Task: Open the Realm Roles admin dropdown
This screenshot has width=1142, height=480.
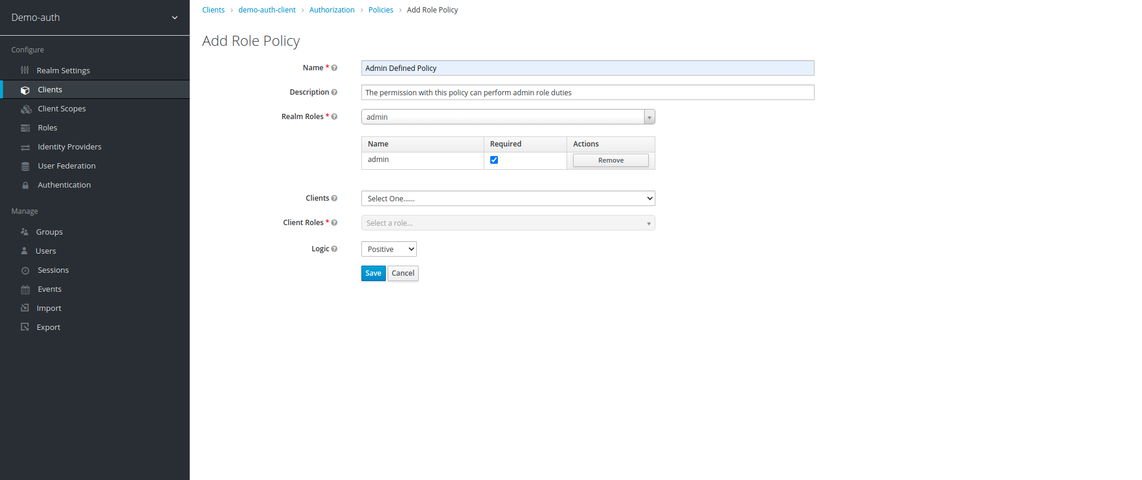Action: pyautogui.click(x=507, y=117)
